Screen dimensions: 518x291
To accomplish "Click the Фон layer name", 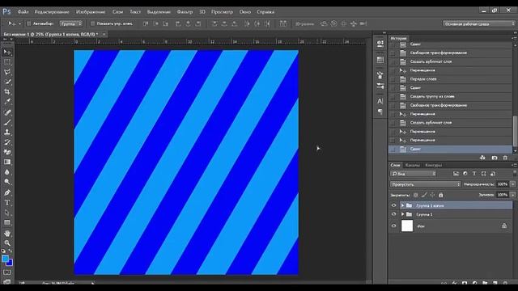I will [421, 226].
